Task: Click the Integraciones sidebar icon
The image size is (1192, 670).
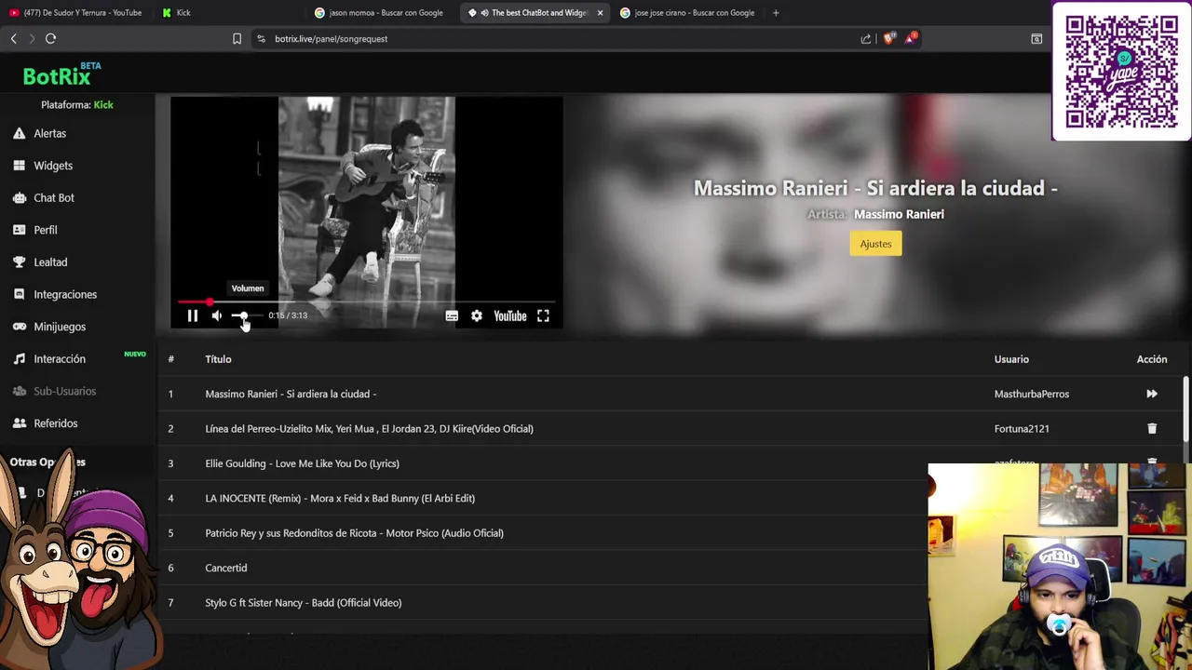Action: (19, 294)
